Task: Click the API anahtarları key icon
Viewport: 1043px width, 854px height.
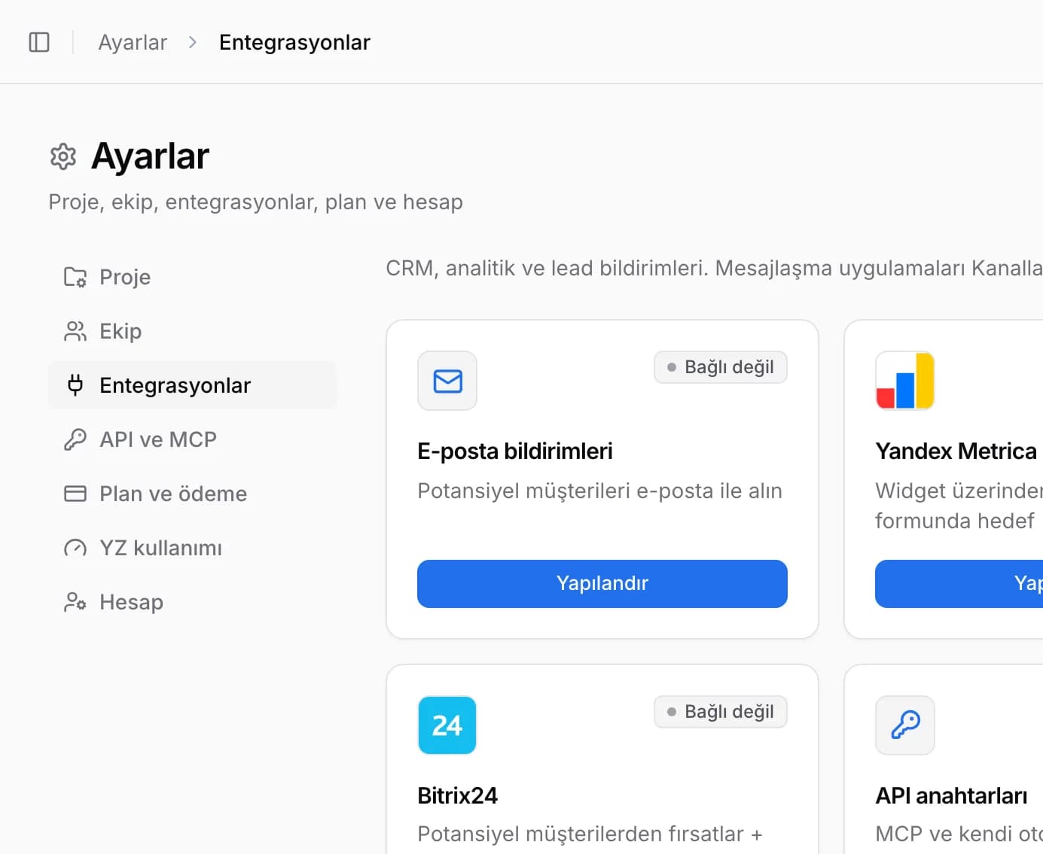Action: tap(905, 725)
